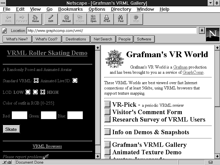Screen dimensions: 220x165
Task: Click the Netscape N logo
Action: pyautogui.click(x=213, y=34)
